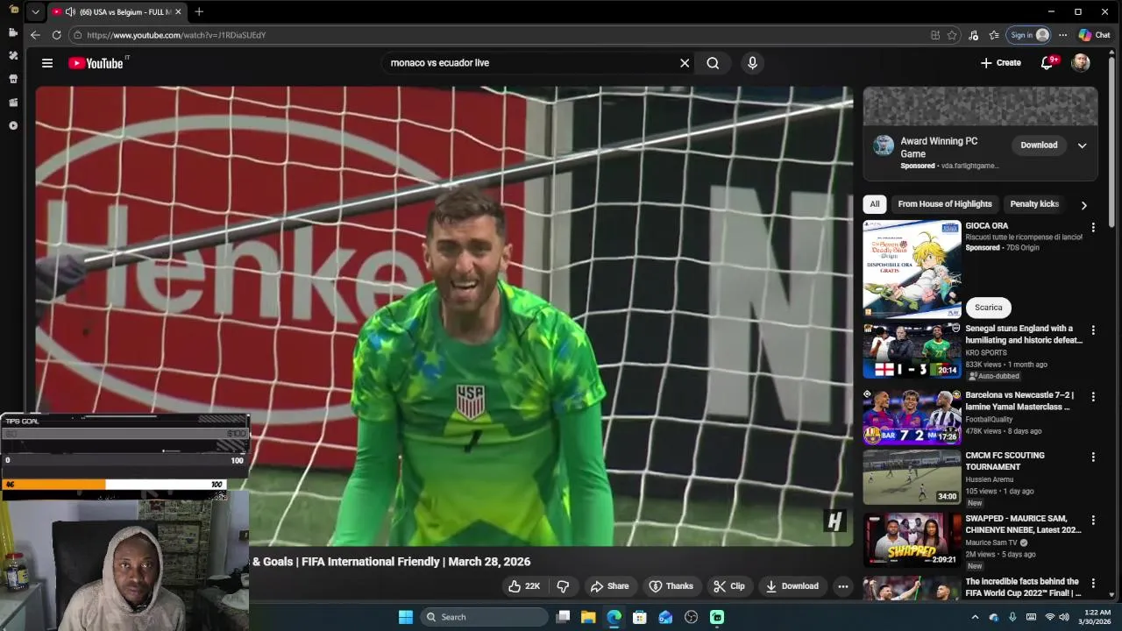This screenshot has height=631, width=1122.
Task: Open File Explorer from the taskbar
Action: (588, 617)
